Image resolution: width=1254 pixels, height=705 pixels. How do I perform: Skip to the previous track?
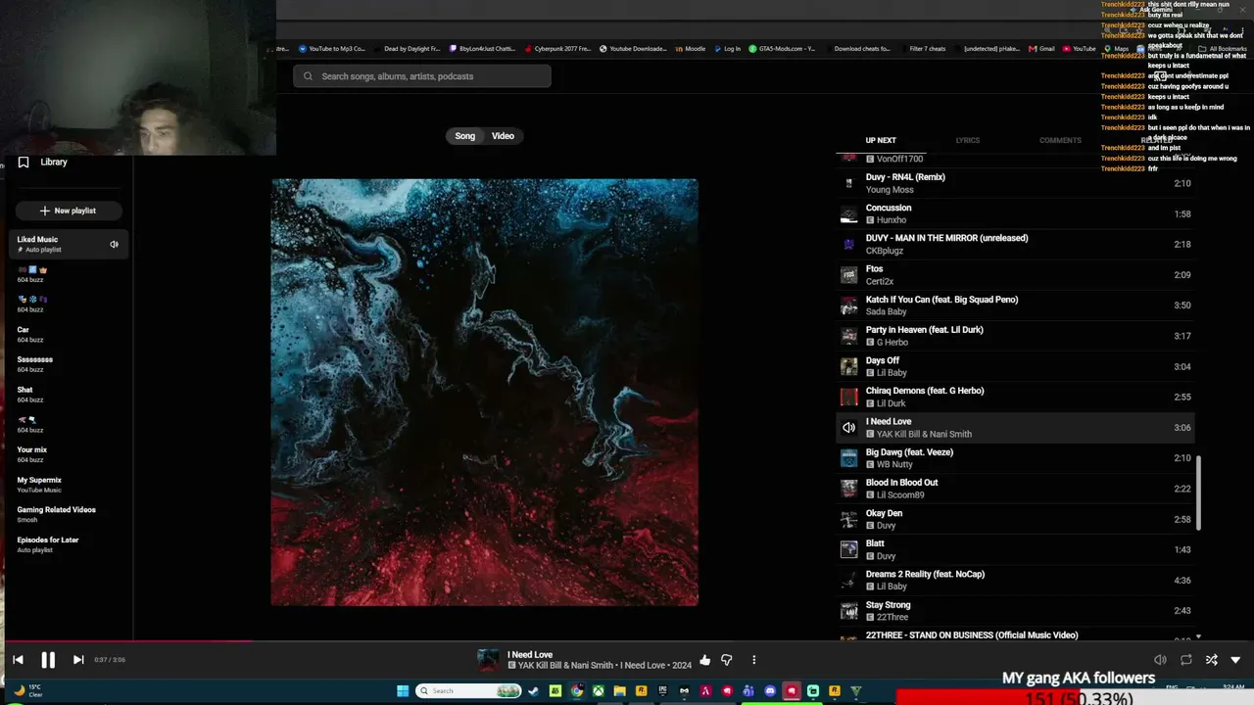click(18, 660)
